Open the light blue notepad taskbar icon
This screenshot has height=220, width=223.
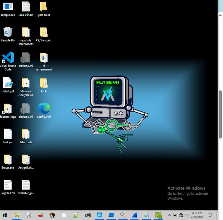click(147, 215)
